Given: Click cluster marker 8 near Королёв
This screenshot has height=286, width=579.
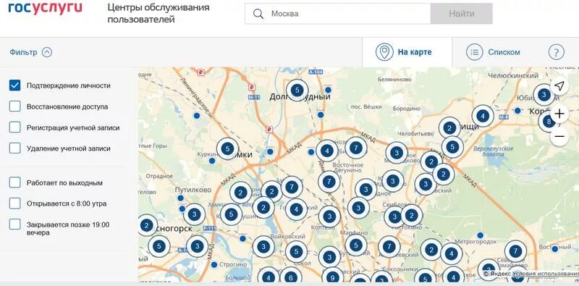Looking at the screenshot, I should coord(549,122).
